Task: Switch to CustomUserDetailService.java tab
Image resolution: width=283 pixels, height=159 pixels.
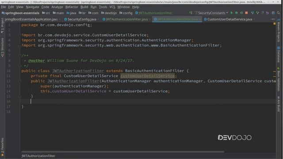Action: 229,19
